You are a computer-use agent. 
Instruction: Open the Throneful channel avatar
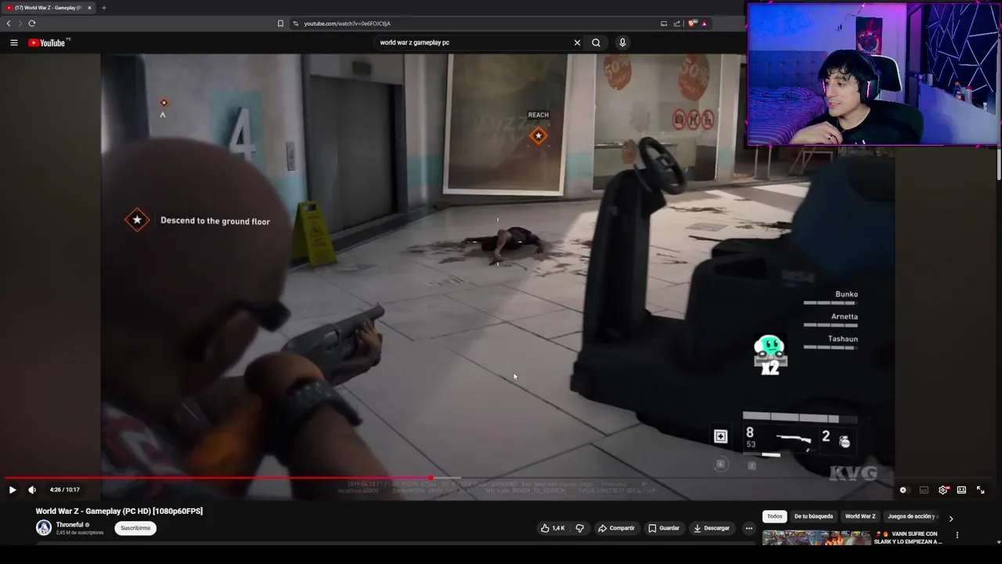tap(44, 528)
